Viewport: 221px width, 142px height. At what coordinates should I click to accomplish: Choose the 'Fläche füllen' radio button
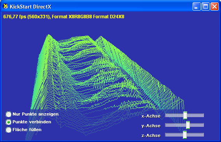click(9, 130)
